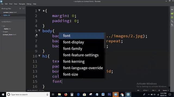This screenshot has width=174, height=97.
Task: Collapse the body rule at line 5
Action: coord(39,30)
